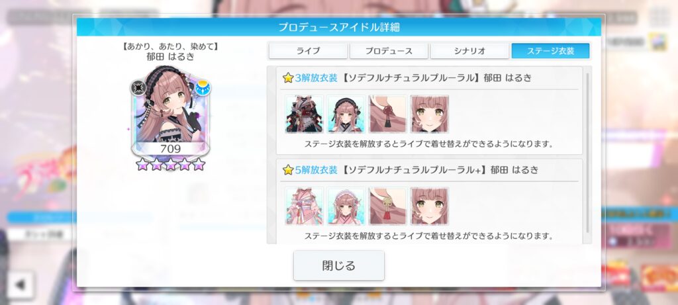The height and width of the screenshot is (305, 678).
Task: Click the star icon beside 5解放衣装
Action: coord(288,170)
